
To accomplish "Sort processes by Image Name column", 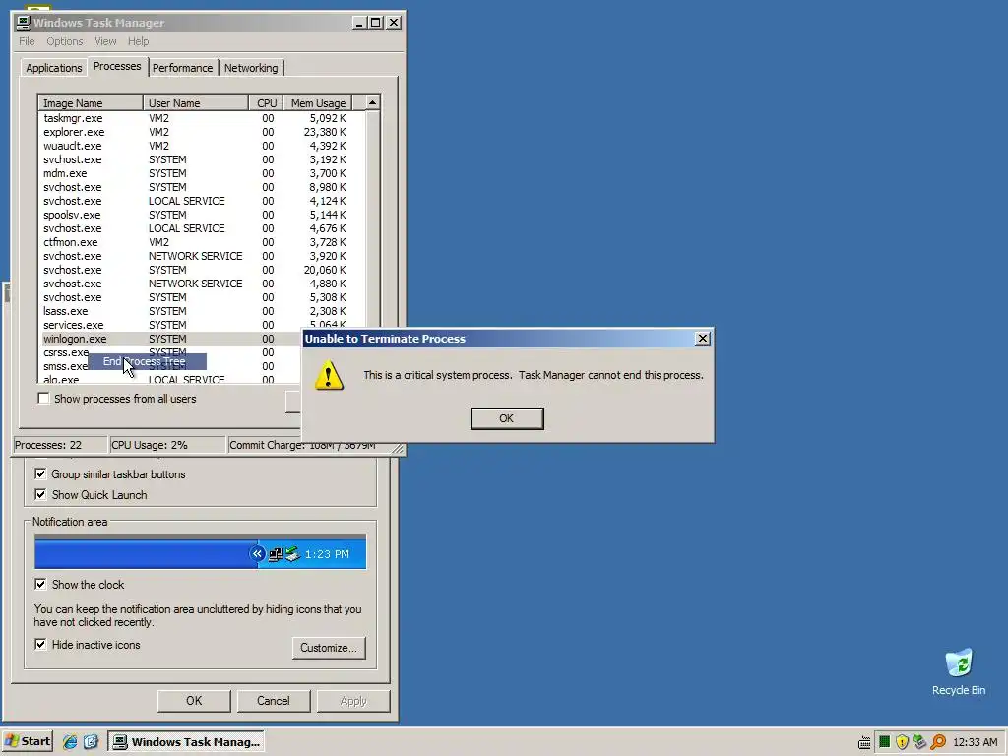I will (91, 102).
